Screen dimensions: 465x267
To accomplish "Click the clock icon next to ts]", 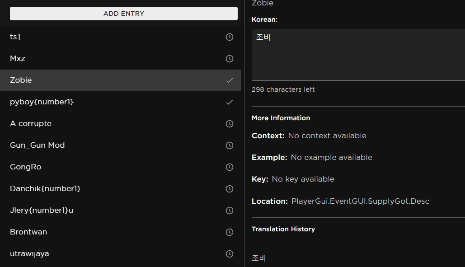I will click(x=229, y=37).
